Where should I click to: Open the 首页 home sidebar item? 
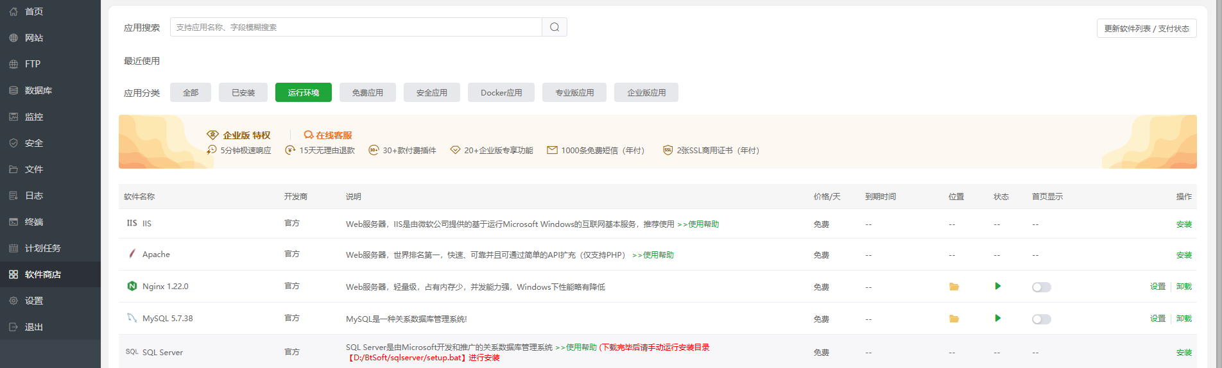tap(50, 12)
